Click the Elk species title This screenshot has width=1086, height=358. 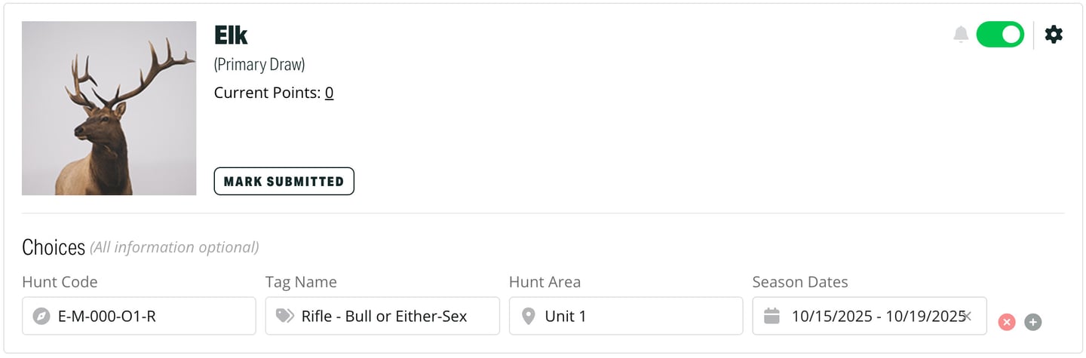(231, 35)
